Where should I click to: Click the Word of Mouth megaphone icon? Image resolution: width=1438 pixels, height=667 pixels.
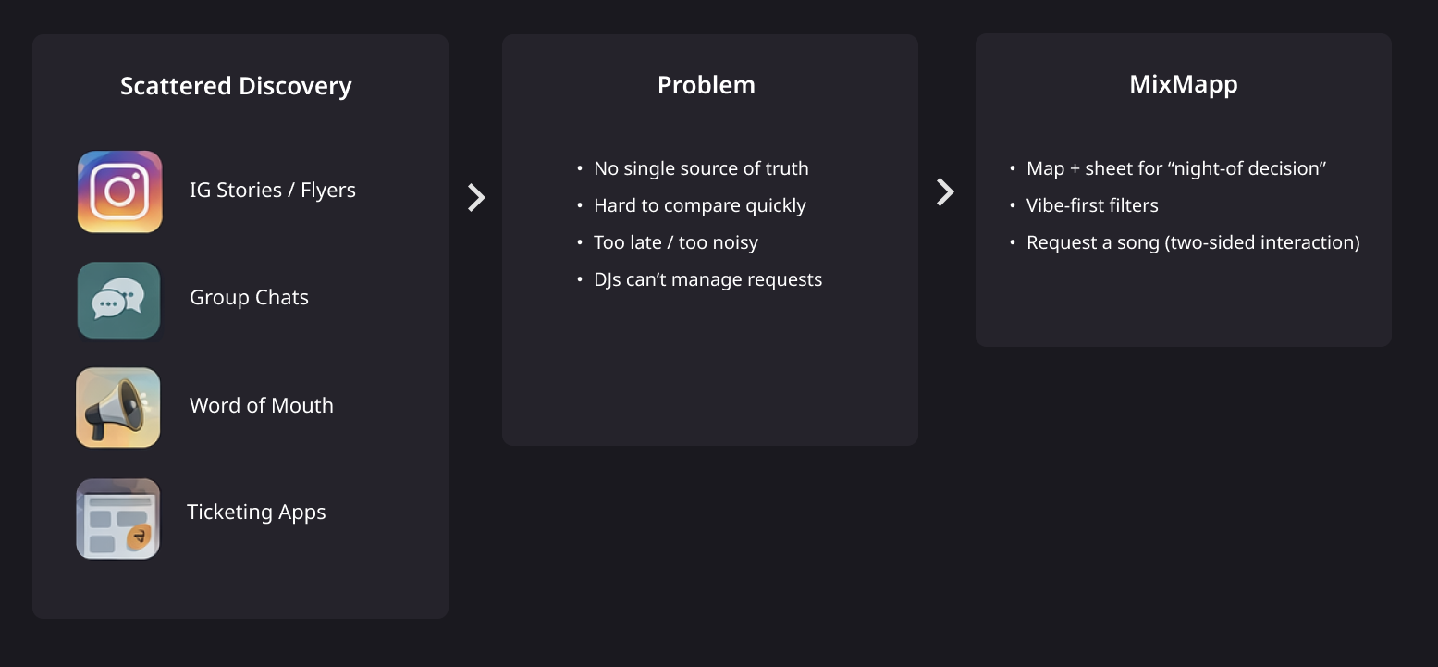pyautogui.click(x=118, y=408)
